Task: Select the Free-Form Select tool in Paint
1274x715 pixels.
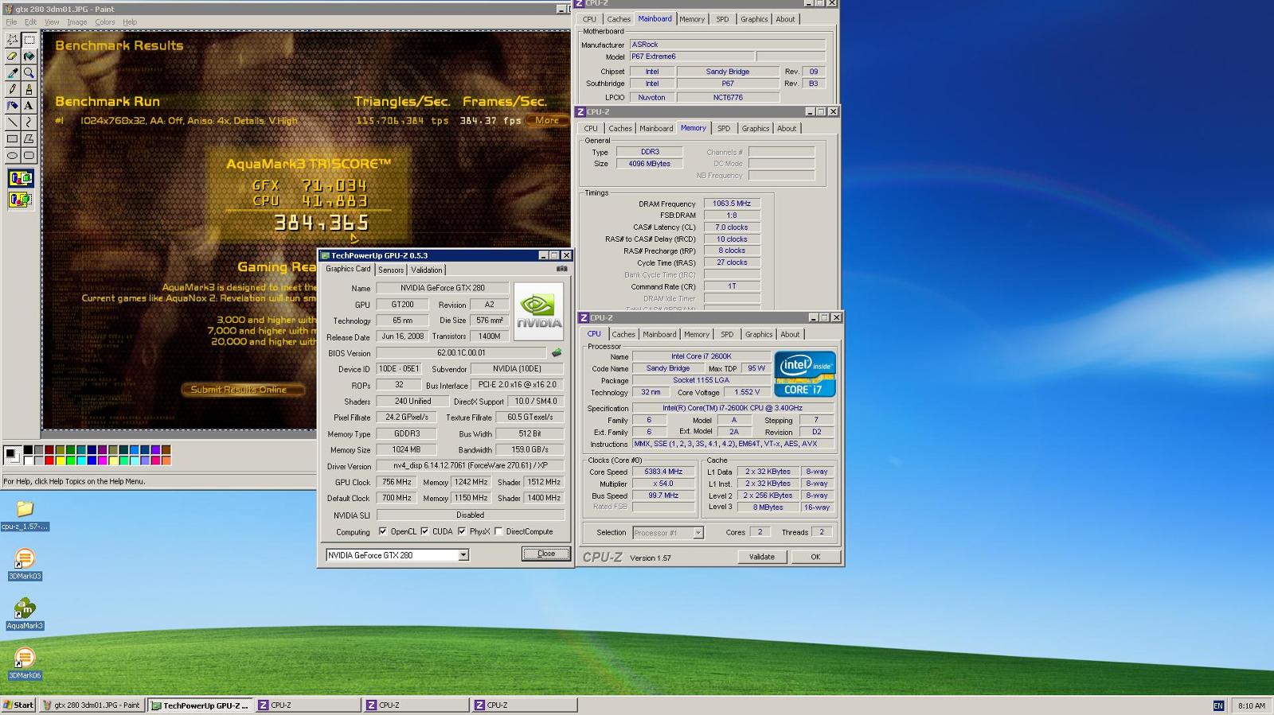Action: [12, 40]
